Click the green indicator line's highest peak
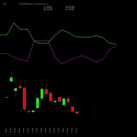Screen dimensions: 137x137 (x=14, y=23)
